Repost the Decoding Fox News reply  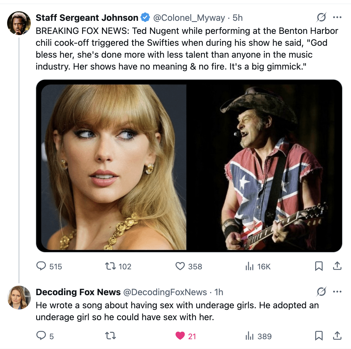coord(111,336)
